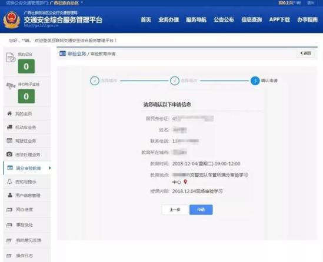Click the green 我的记分 score box

[x=26, y=66]
